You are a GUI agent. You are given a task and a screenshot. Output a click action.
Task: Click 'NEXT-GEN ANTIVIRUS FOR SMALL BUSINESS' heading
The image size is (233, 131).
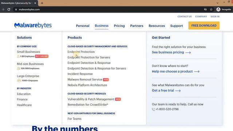point(91,113)
